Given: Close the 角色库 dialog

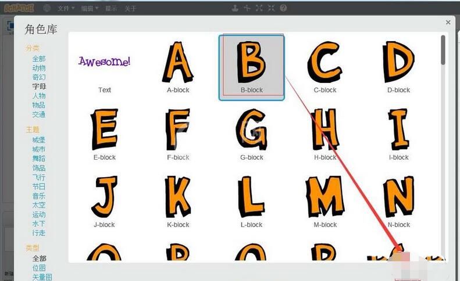Looking at the screenshot, I should tap(448, 22).
